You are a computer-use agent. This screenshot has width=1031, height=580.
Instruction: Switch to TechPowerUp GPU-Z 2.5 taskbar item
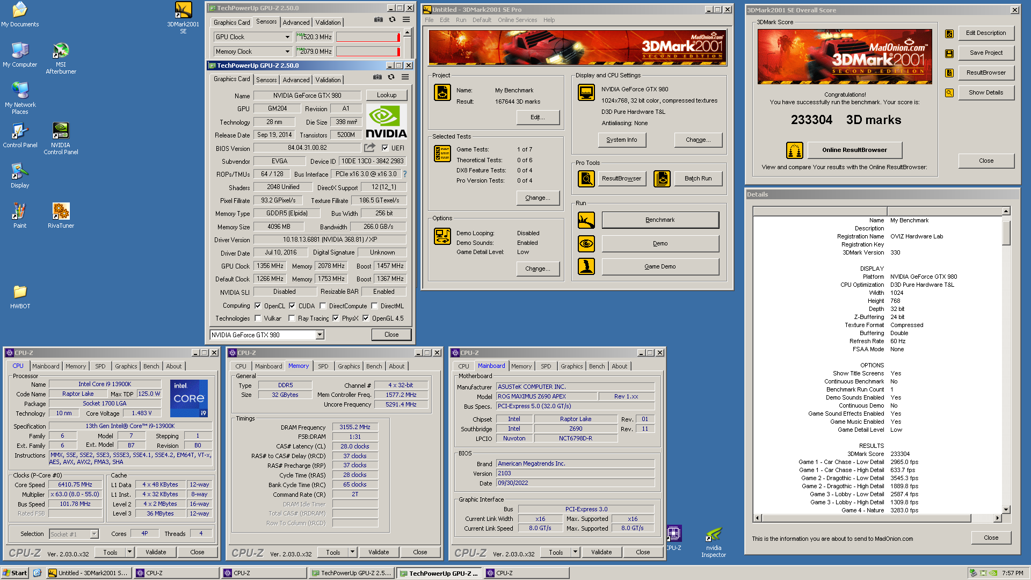352,573
